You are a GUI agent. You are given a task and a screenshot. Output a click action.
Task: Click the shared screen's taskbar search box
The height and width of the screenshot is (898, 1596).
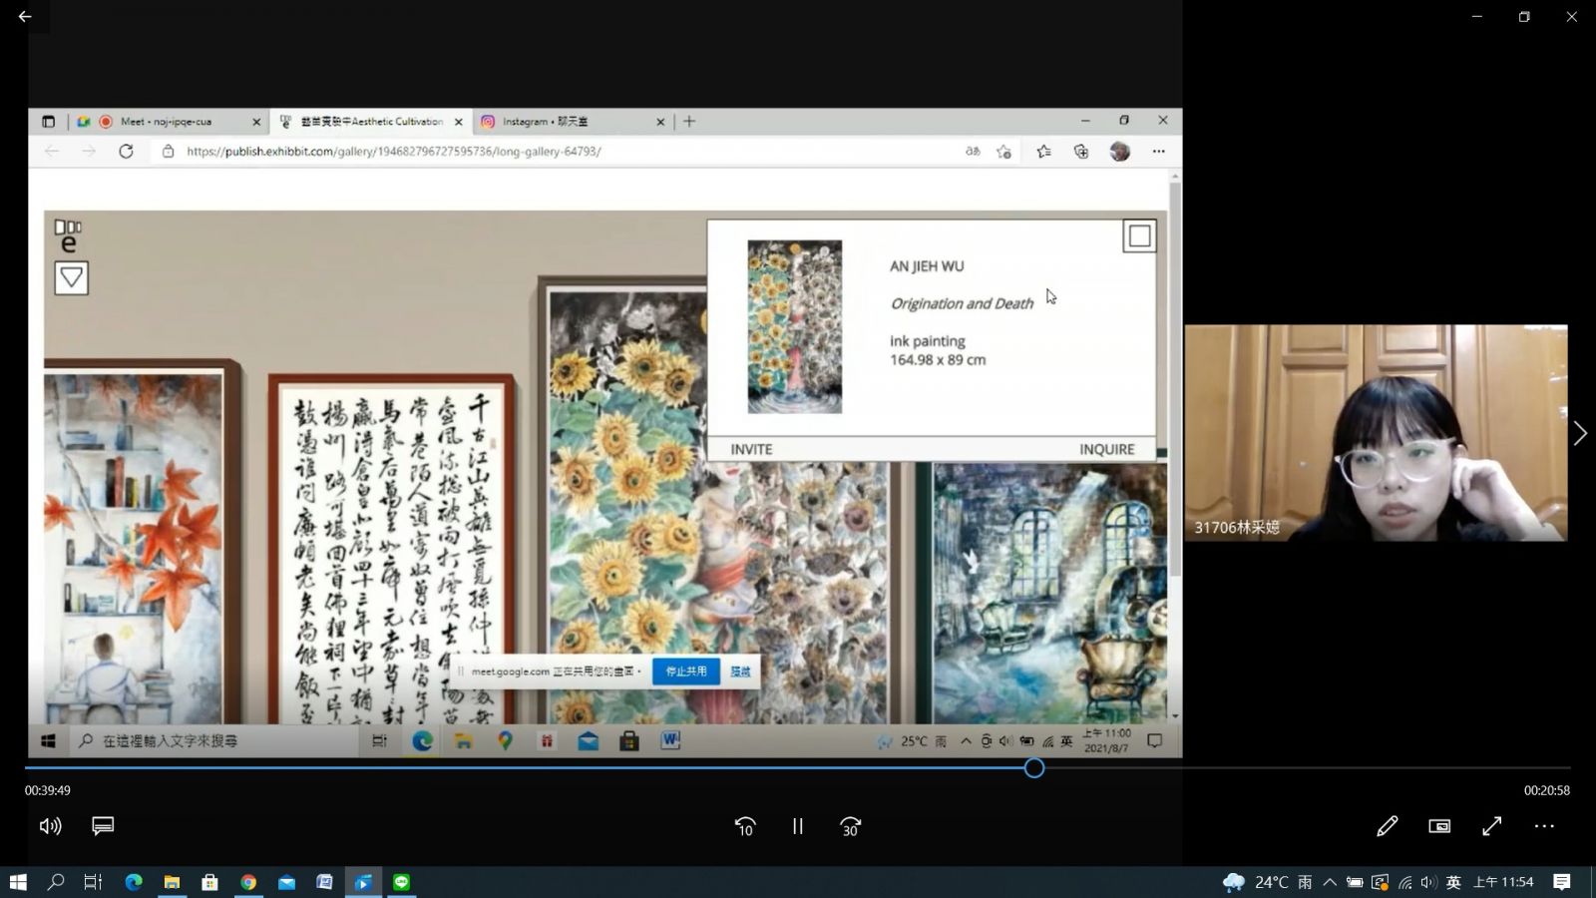coord(214,741)
